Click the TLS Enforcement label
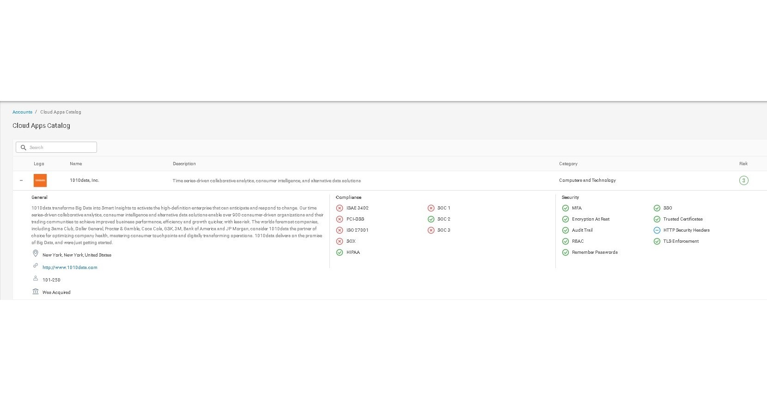767x401 pixels. [x=681, y=241]
